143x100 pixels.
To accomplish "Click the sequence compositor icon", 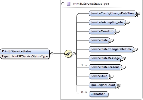I will pyautogui.click(x=68, y=54).
